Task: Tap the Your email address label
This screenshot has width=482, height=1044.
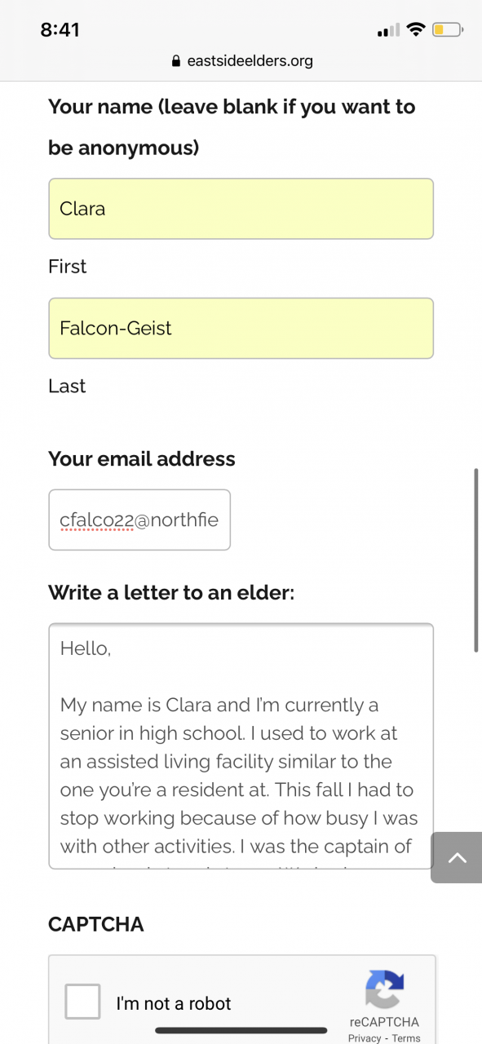Action: [x=142, y=458]
